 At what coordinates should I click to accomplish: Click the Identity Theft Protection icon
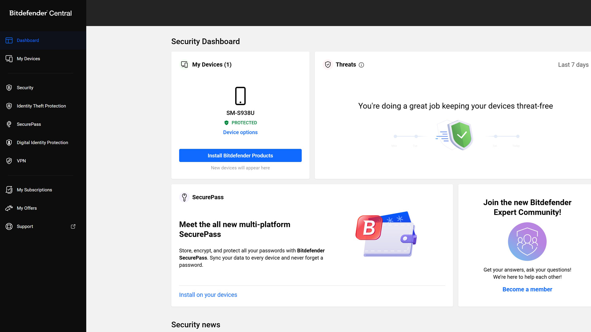point(9,106)
